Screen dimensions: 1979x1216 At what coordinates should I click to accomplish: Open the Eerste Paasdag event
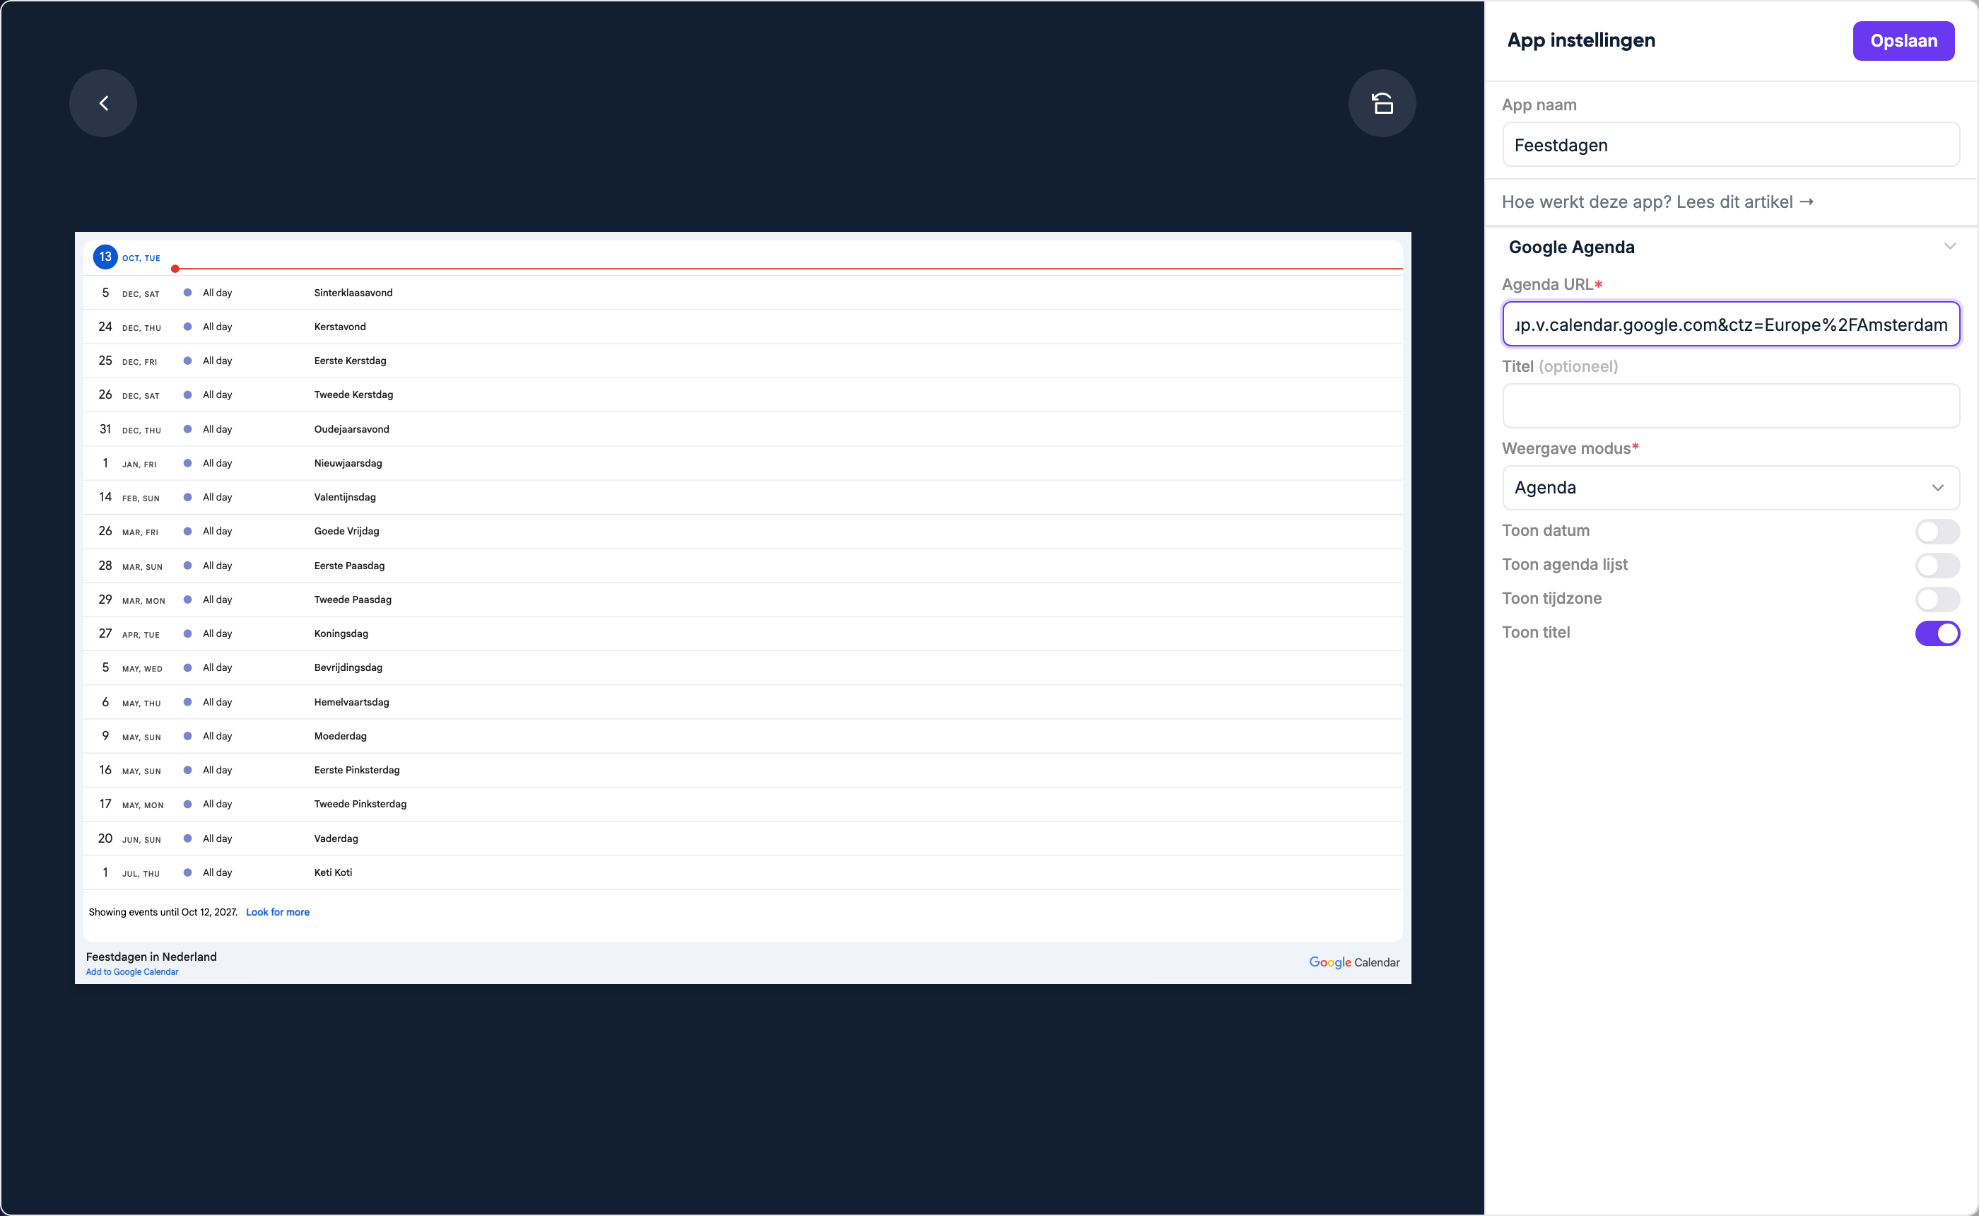pyautogui.click(x=349, y=566)
